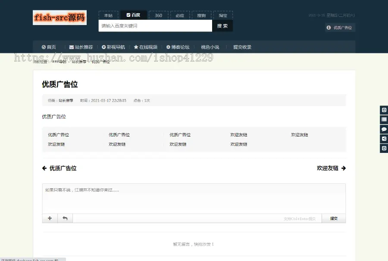Viewport: 388px width, 261px height.
Task: Click the 支持Ctrl+Enter提交 hint text
Action: click(x=300, y=219)
